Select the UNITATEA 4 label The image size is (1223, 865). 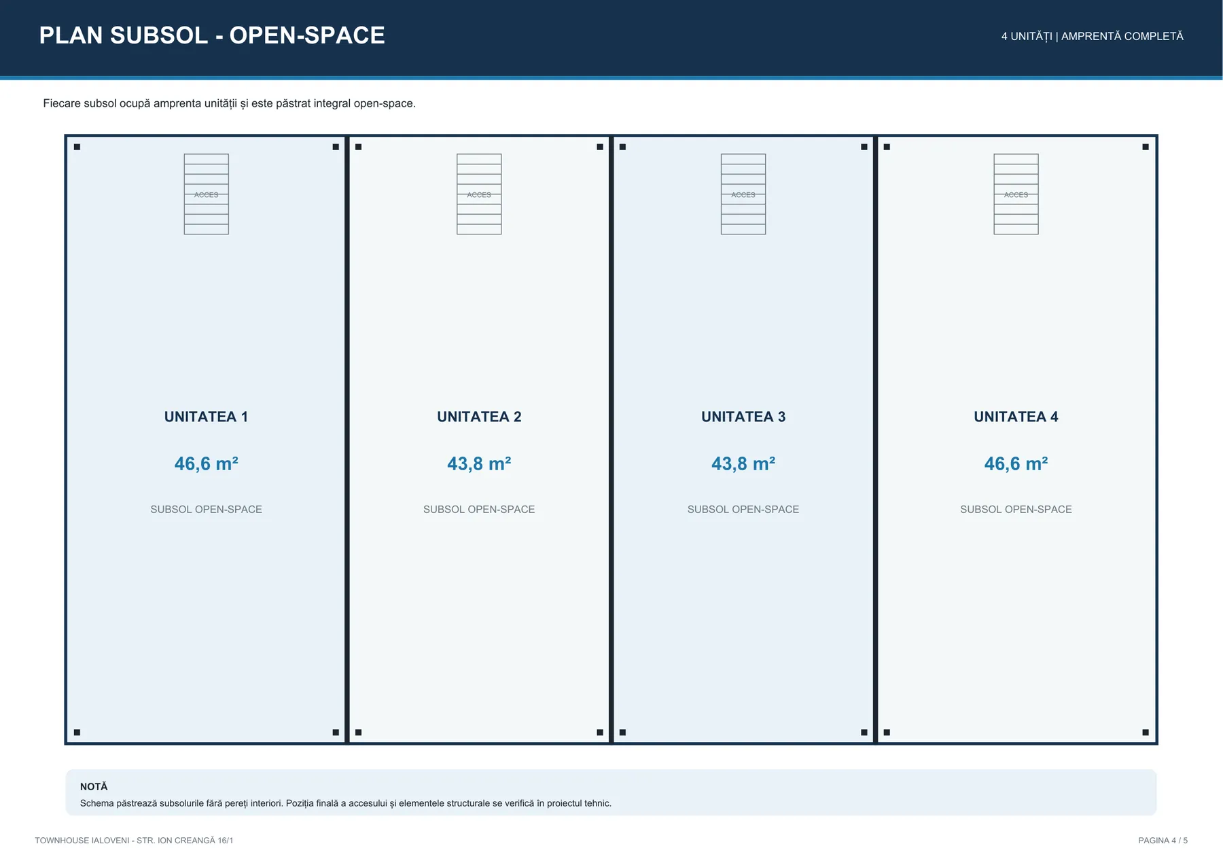click(x=1016, y=417)
